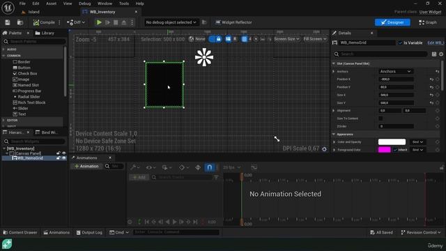Toggle Foreground Color Inherit checkbox
Screen dimensions: 446x251
click(395, 150)
